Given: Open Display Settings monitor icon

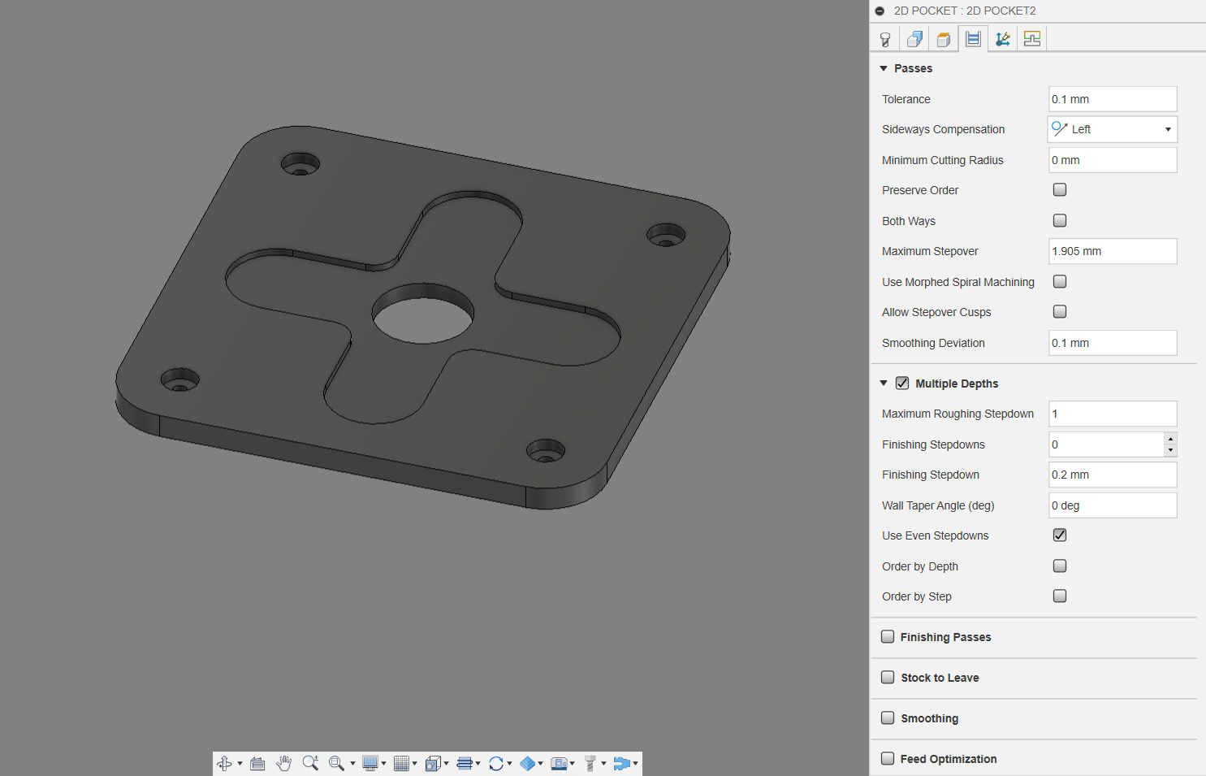Looking at the screenshot, I should tap(370, 763).
